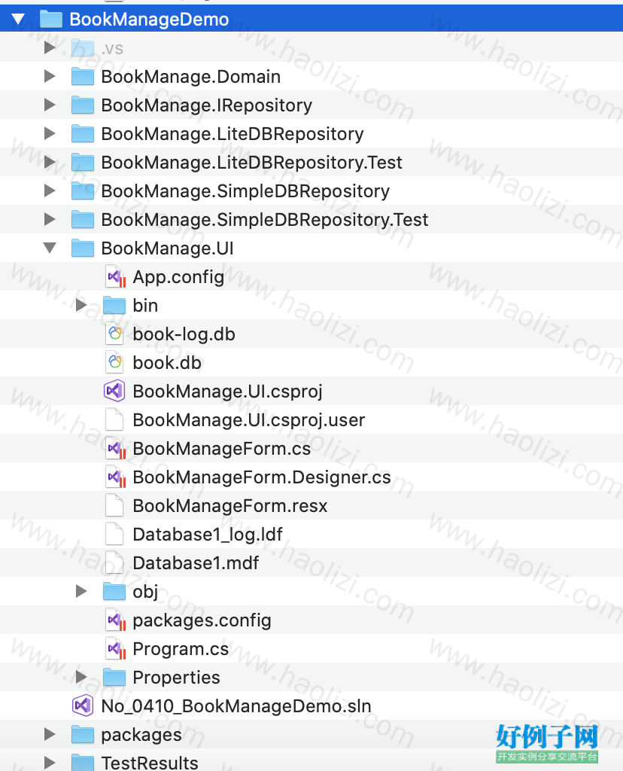Click the packages folder icon
Viewport: 623px width, 771px height.
point(83,734)
